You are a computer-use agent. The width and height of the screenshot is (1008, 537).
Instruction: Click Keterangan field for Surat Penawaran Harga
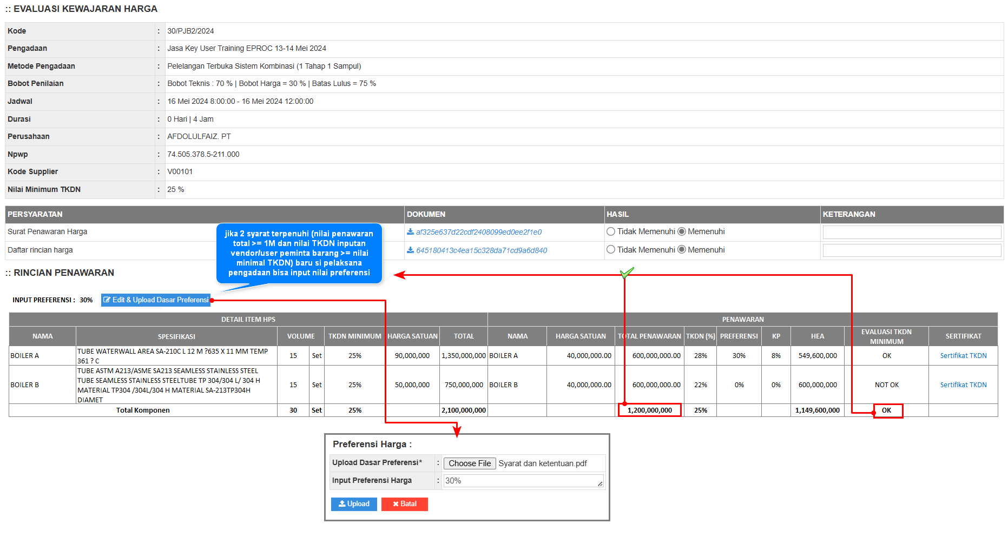click(912, 232)
